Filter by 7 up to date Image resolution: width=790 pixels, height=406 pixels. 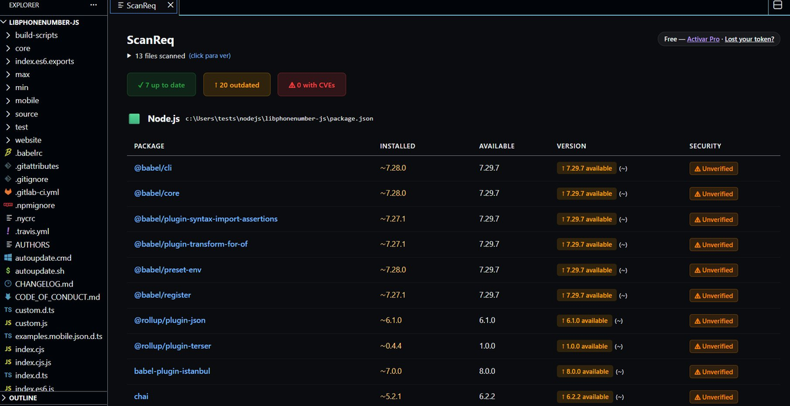click(x=161, y=85)
